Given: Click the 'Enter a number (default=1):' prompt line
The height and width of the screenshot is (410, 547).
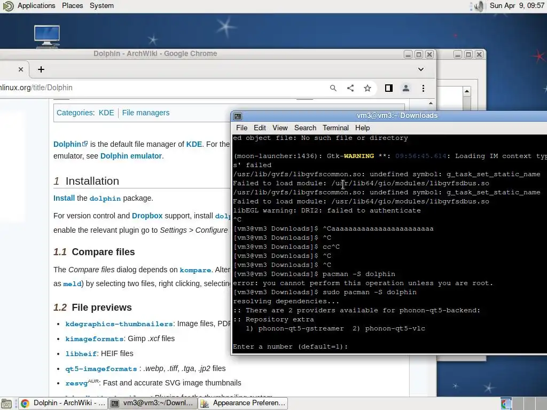Looking at the screenshot, I should point(290,346).
